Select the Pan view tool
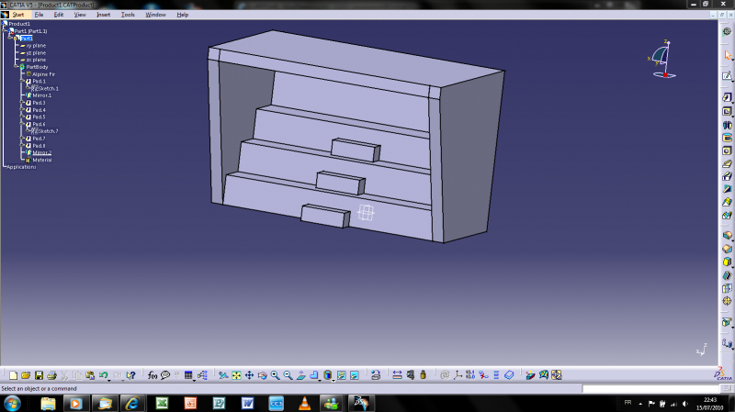Image resolution: width=735 pixels, height=412 pixels. tap(249, 375)
